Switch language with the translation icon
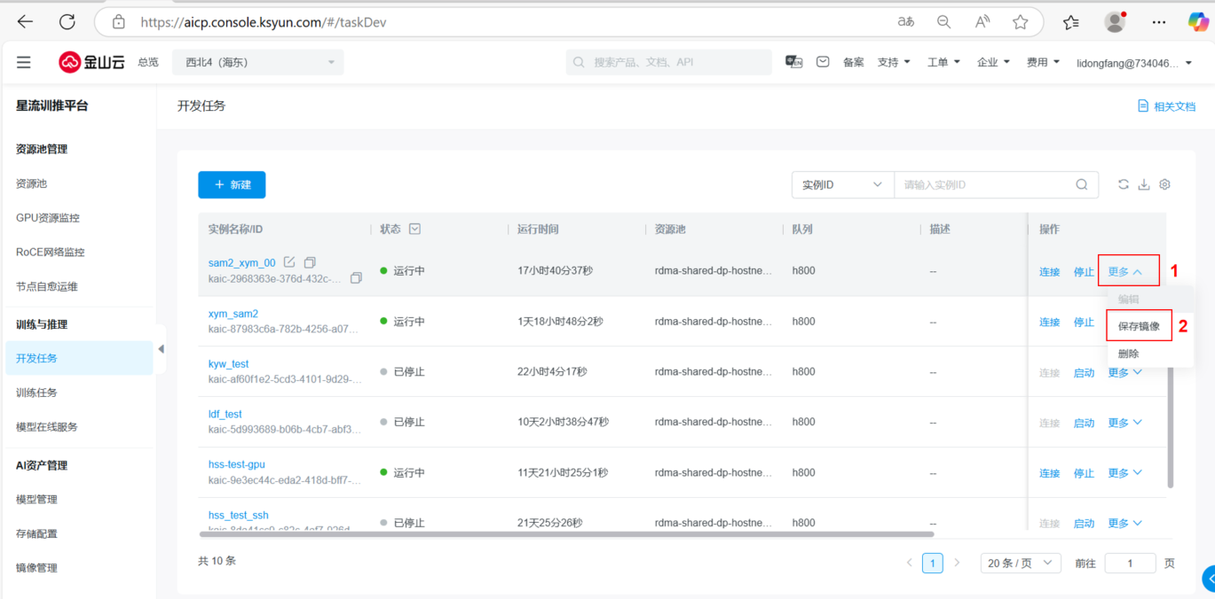Image resolution: width=1215 pixels, height=599 pixels. [793, 62]
